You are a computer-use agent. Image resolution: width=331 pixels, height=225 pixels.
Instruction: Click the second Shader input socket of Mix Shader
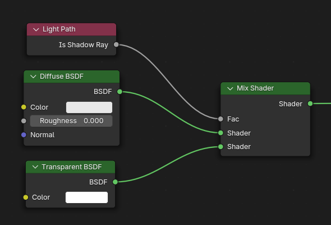[x=220, y=146]
